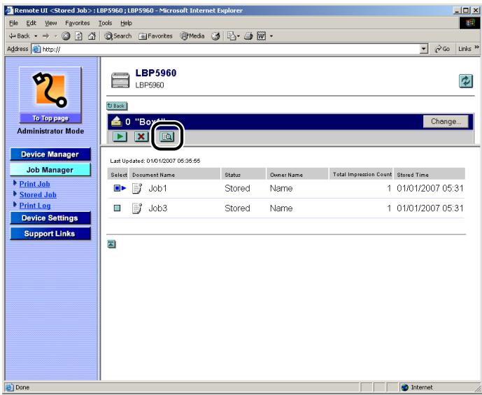This screenshot has width=482, height=395.
Task: Click the Device Settings button
Action: pyautogui.click(x=50, y=217)
